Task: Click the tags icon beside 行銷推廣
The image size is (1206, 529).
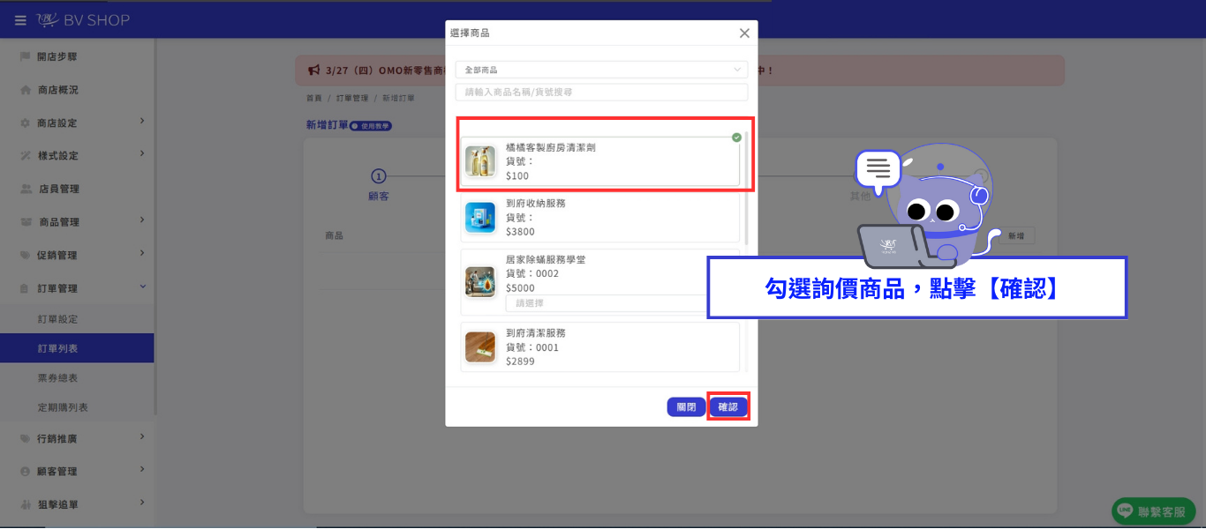Action: point(25,438)
